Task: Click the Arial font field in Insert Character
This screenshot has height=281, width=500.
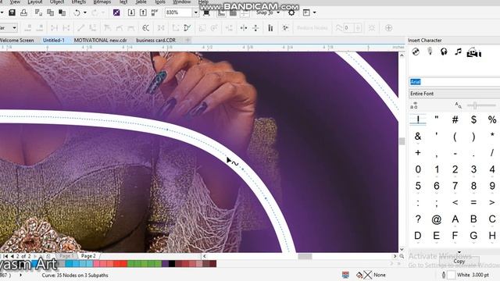Action: click(455, 82)
